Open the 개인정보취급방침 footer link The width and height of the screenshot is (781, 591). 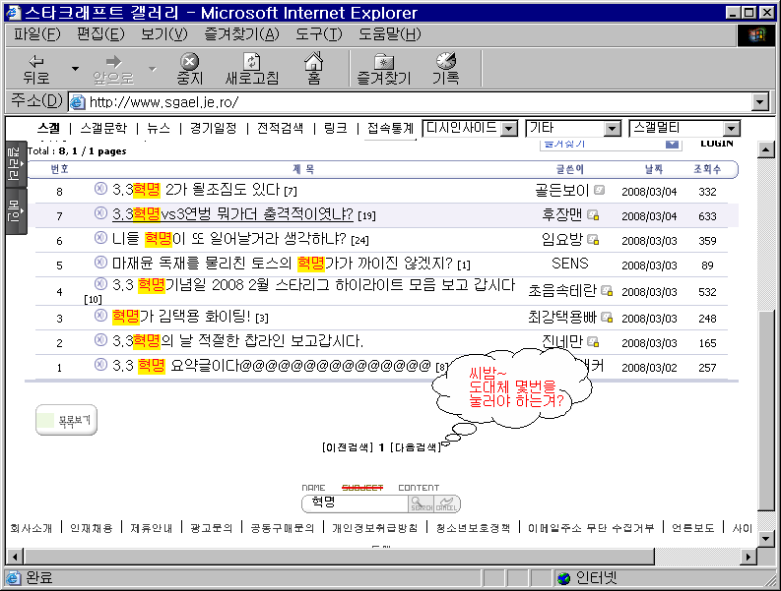click(374, 528)
